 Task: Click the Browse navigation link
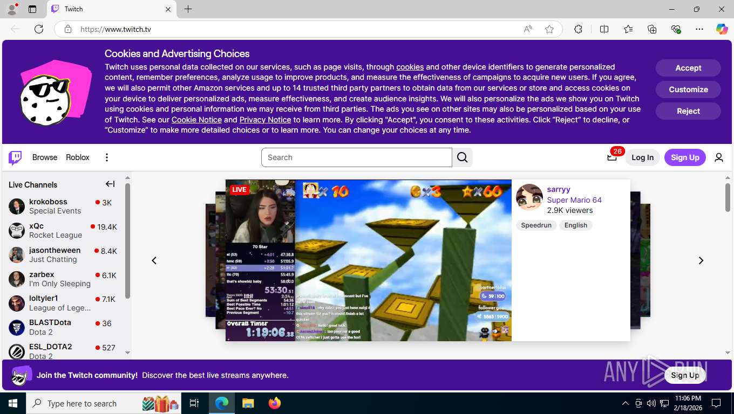click(x=45, y=157)
